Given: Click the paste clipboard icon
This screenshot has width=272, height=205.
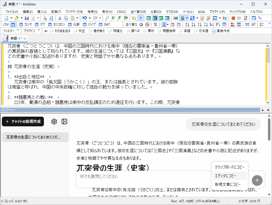Looking at the screenshot, I should (72, 18).
